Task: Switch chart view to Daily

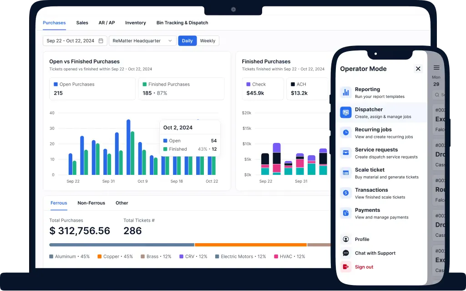Action: [187, 41]
